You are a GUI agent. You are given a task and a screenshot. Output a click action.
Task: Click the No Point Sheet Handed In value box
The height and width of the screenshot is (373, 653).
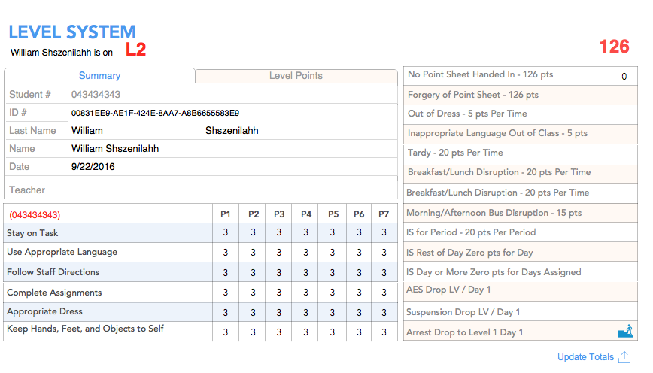tap(624, 76)
